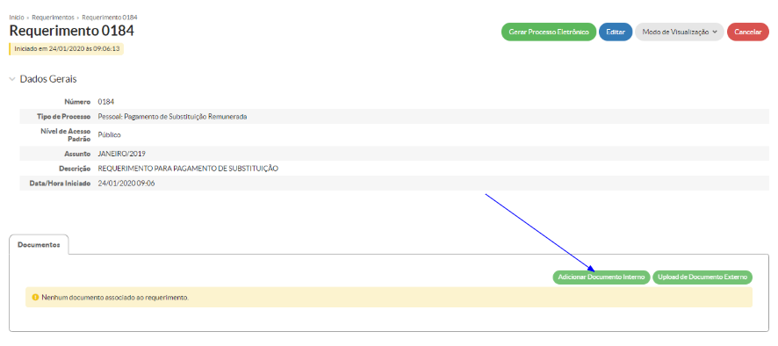
Task: Click the Número value 0184
Action: click(x=106, y=102)
